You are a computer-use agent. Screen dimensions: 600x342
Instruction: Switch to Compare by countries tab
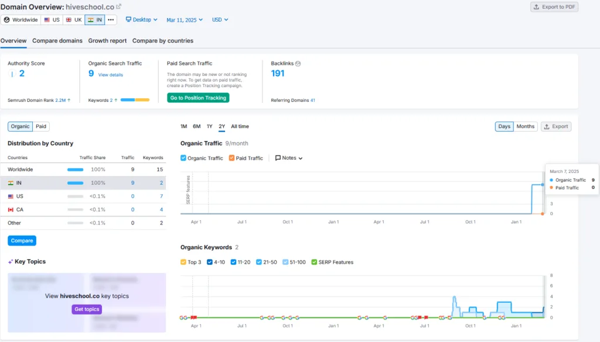tap(163, 41)
